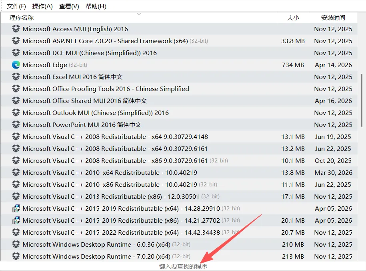Click icon of Visual C++ 2008 x64 9.0.30729.6161
Viewport: 366px width, 271px height.
point(16,148)
